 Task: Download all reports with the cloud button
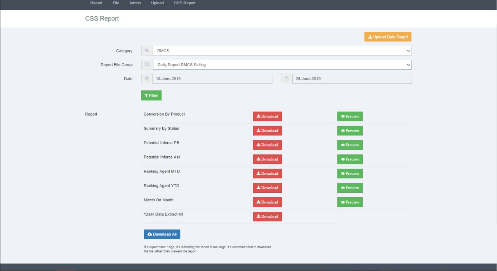tap(162, 234)
